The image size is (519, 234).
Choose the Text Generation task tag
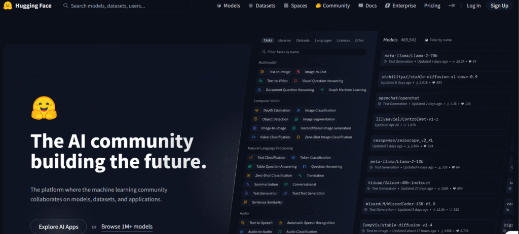pos(261,194)
